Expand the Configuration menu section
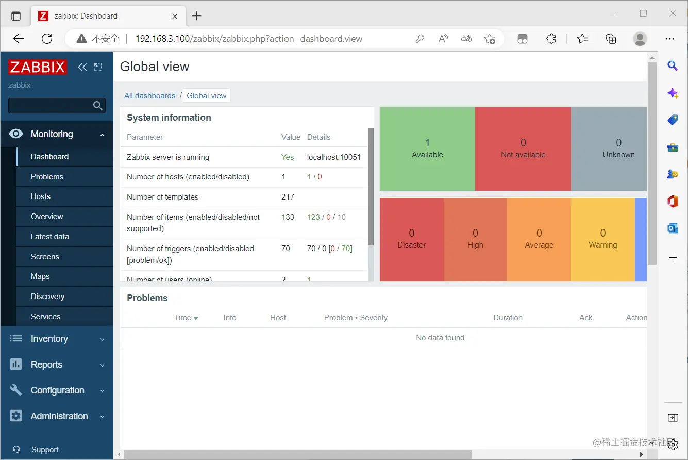688x460 pixels. coord(102,391)
